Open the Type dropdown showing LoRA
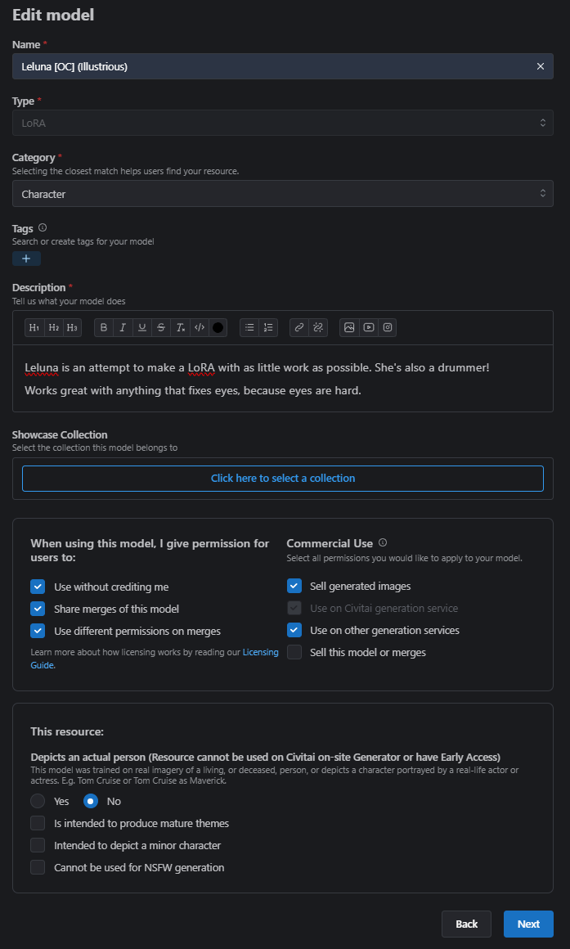This screenshot has height=949, width=570. tap(283, 123)
